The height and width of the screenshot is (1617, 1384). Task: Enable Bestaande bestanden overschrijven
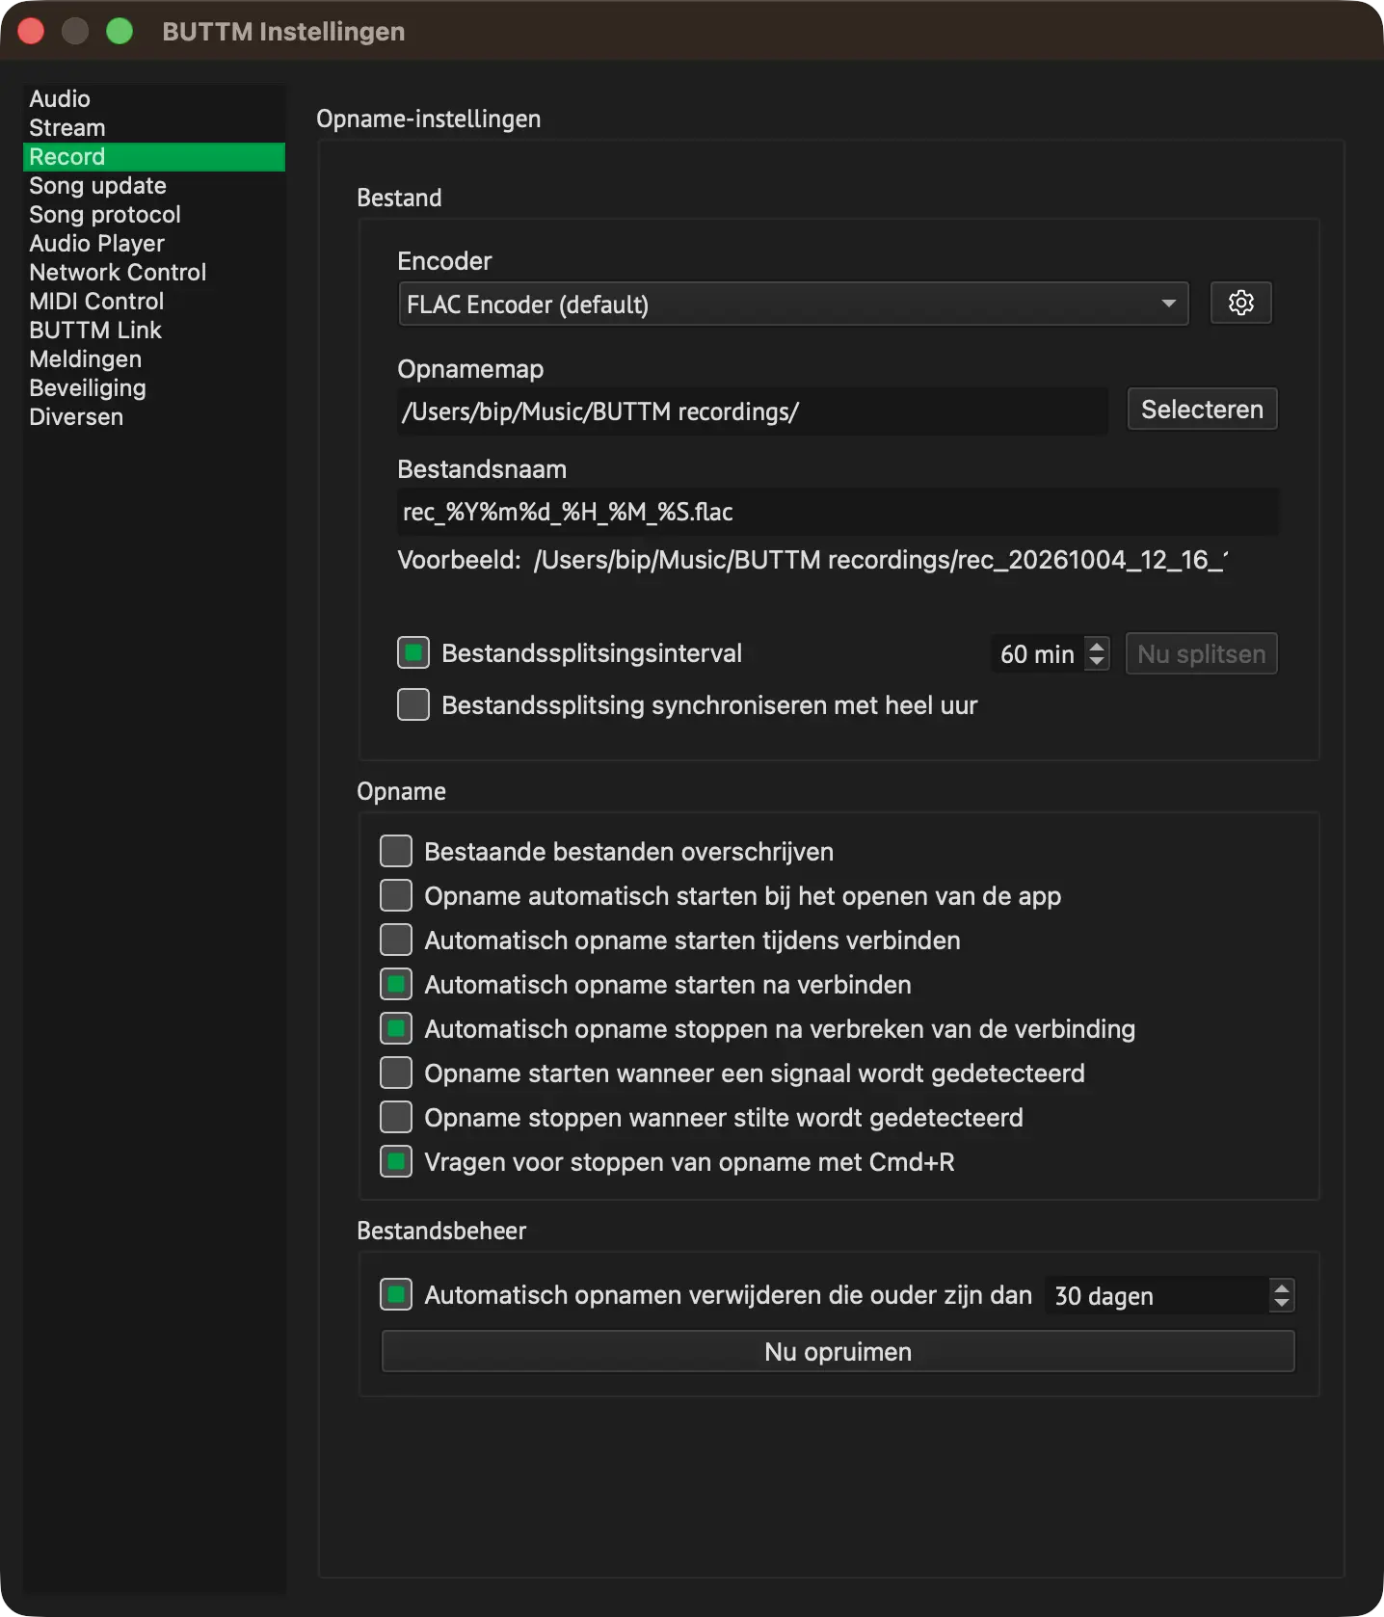coord(396,851)
